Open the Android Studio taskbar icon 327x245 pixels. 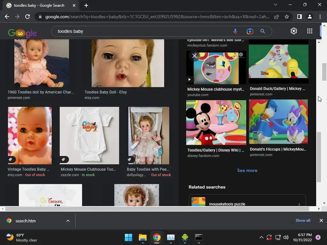coord(185,237)
